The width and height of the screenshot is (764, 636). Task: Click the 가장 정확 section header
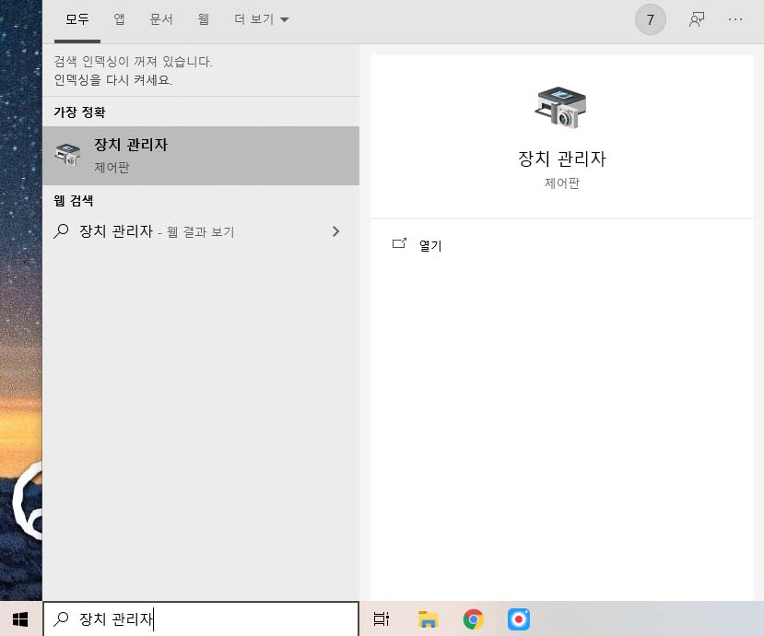79,112
